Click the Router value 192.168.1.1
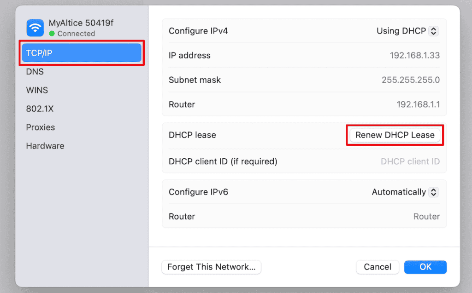This screenshot has height=293, width=472. (418, 104)
